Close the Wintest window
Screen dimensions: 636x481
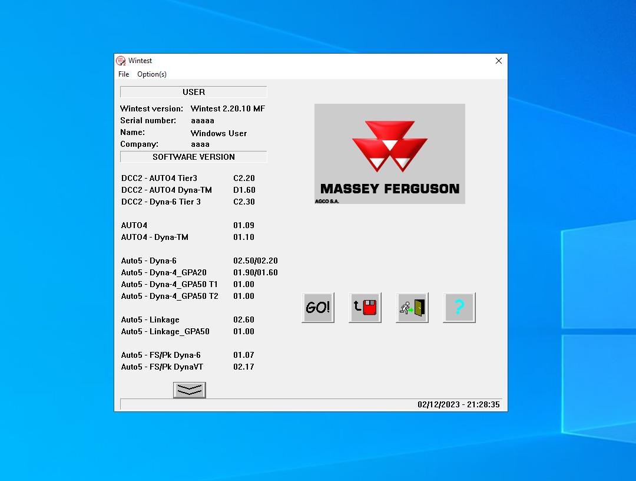[x=499, y=61]
